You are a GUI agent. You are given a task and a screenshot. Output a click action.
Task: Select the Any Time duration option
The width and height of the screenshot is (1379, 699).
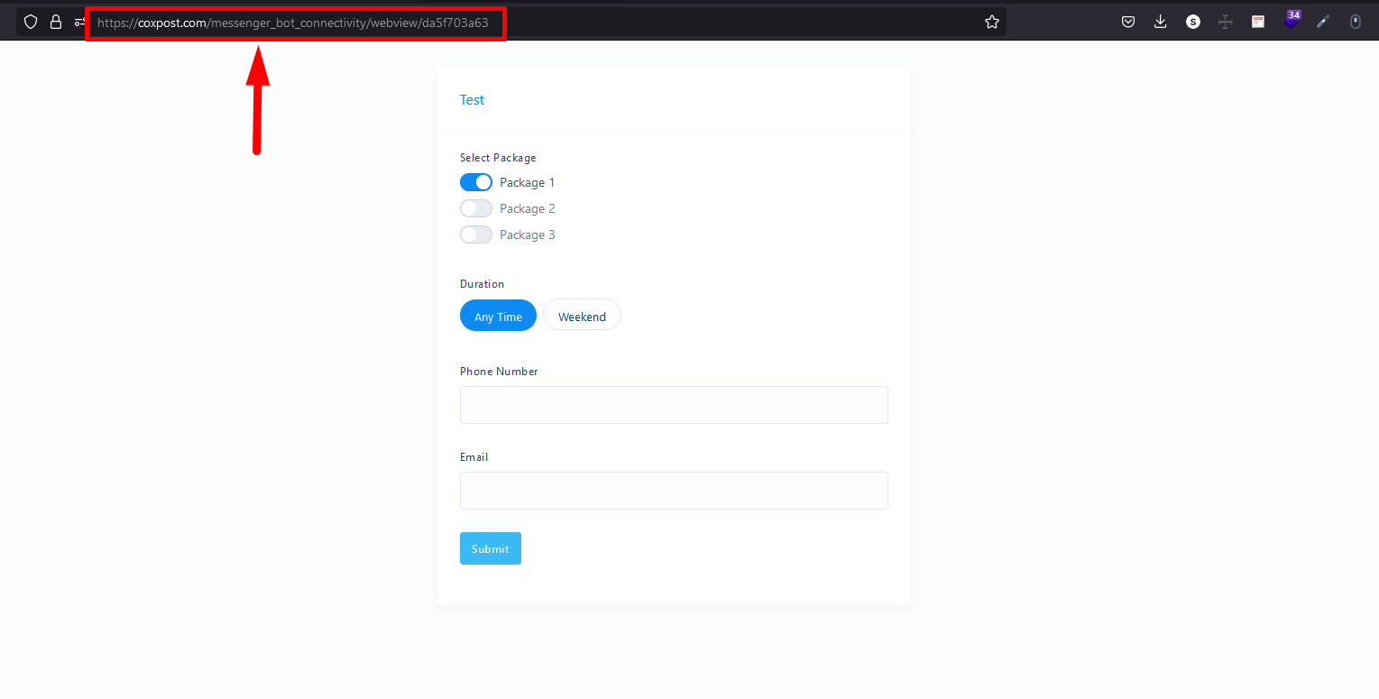click(x=498, y=317)
